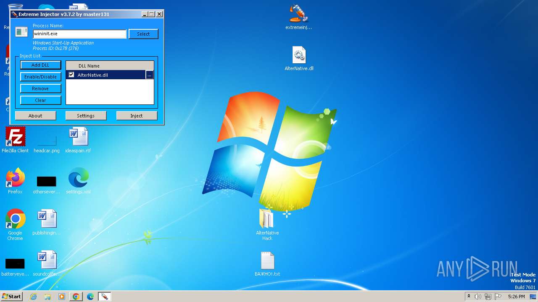
Task: Click the Add DLL button
Action: point(40,65)
